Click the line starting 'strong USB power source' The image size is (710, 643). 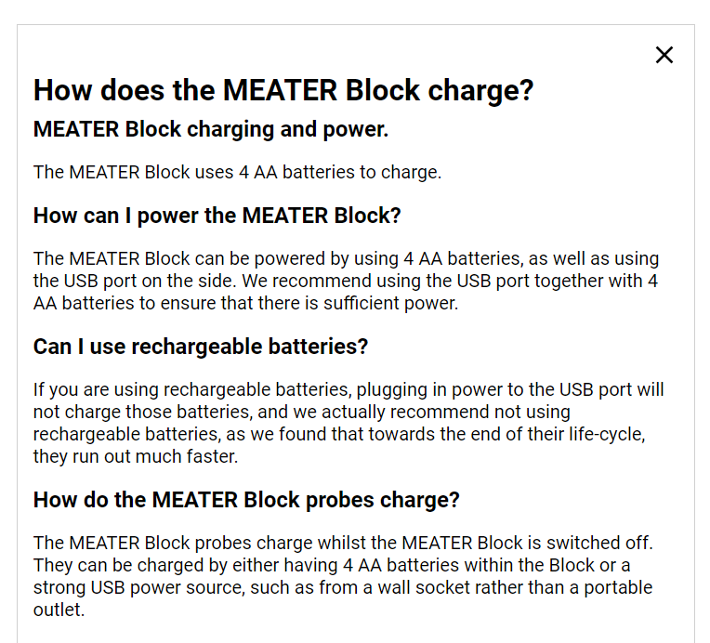343,587
